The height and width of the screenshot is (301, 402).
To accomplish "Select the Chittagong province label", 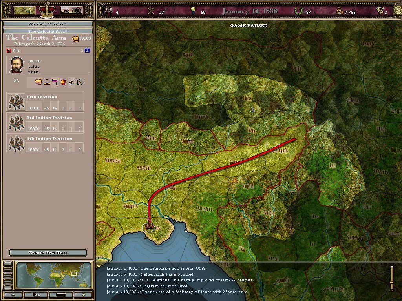I will pos(204,209).
